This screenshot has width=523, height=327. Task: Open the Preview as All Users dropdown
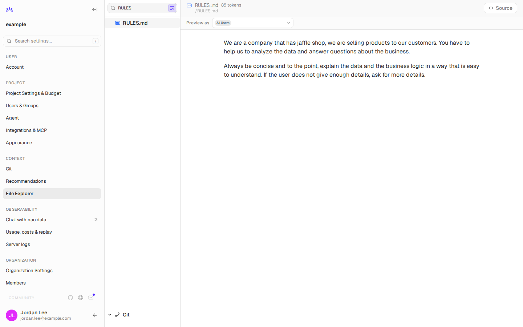click(x=253, y=23)
